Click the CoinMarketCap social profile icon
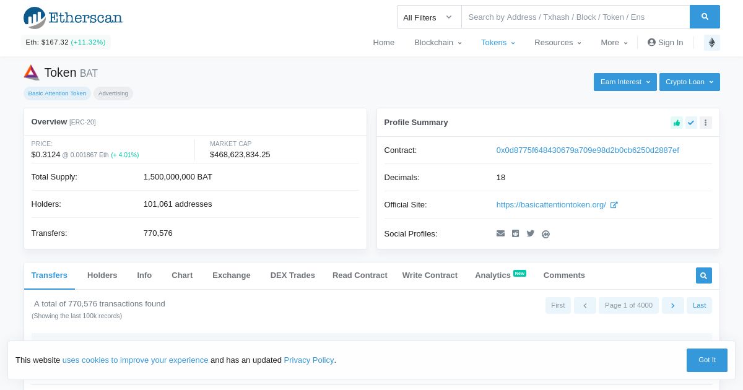The height and width of the screenshot is (390, 743). click(x=545, y=234)
